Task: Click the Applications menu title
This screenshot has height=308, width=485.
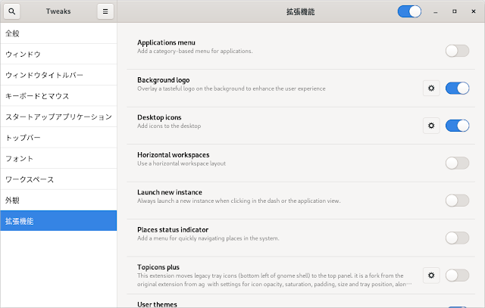Action: tap(166, 42)
